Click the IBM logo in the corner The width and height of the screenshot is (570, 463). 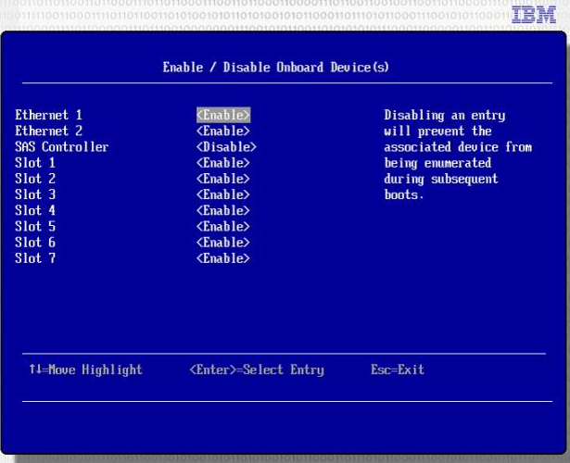pos(534,14)
